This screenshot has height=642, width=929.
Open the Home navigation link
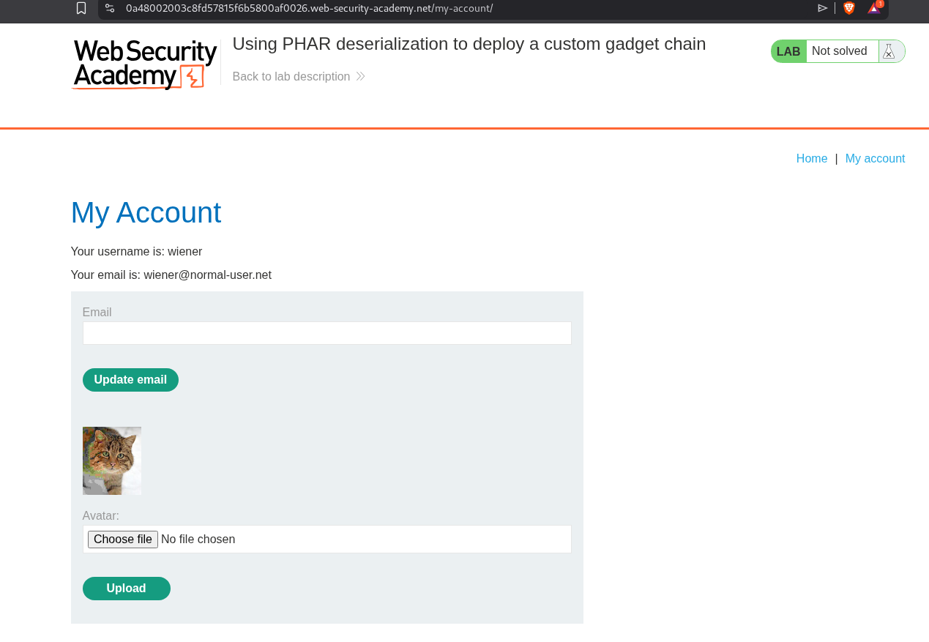pos(811,159)
